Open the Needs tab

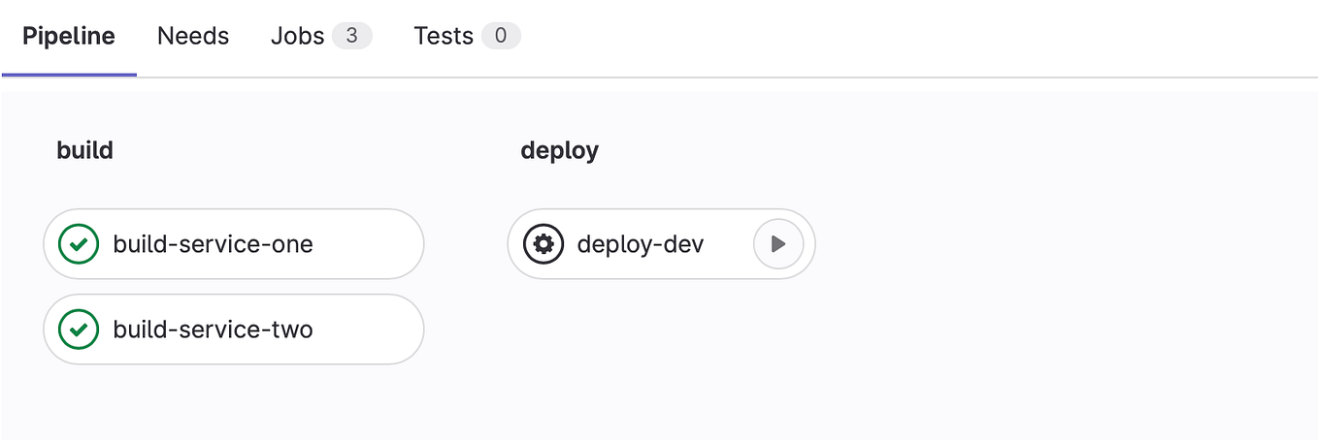(x=193, y=37)
